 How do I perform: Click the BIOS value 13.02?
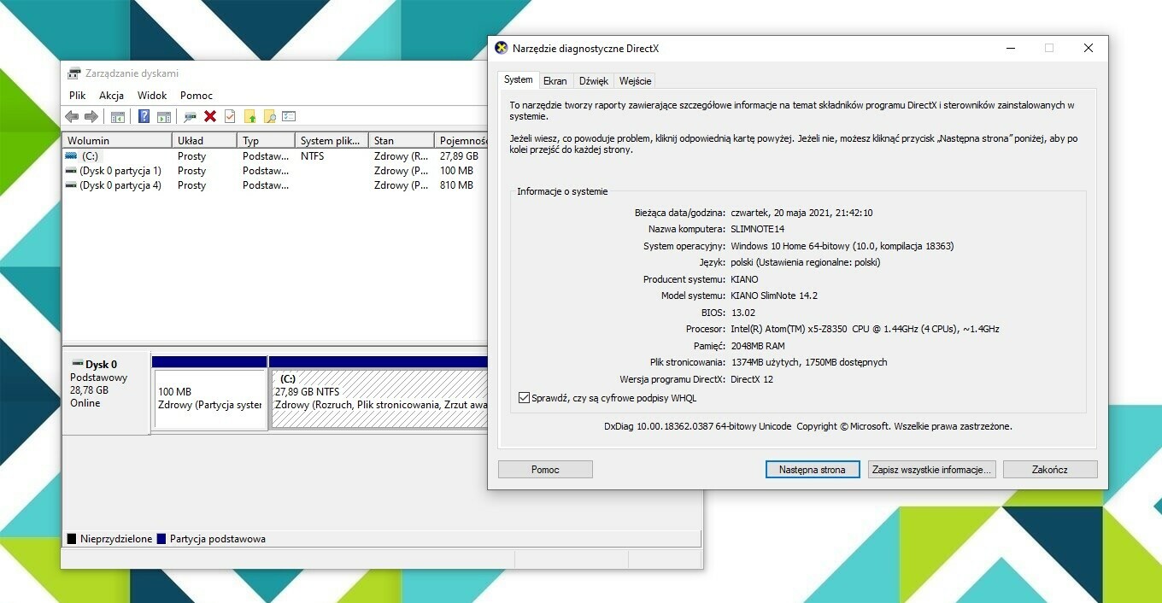pyautogui.click(x=743, y=313)
